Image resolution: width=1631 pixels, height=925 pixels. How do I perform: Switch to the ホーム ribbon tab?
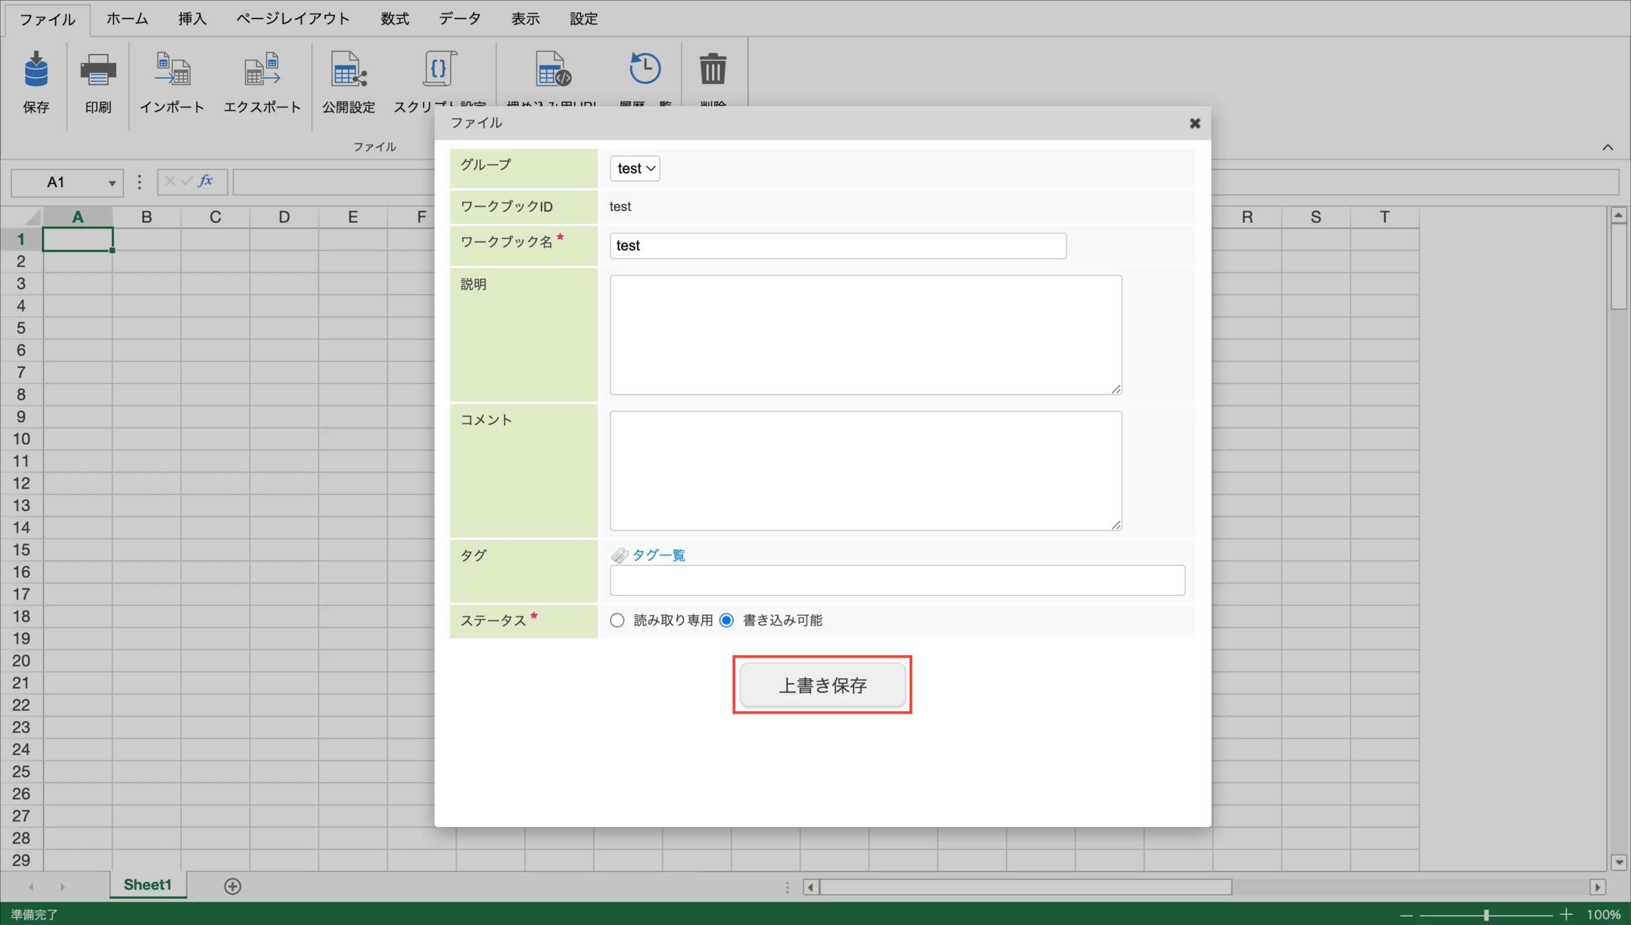tap(126, 18)
